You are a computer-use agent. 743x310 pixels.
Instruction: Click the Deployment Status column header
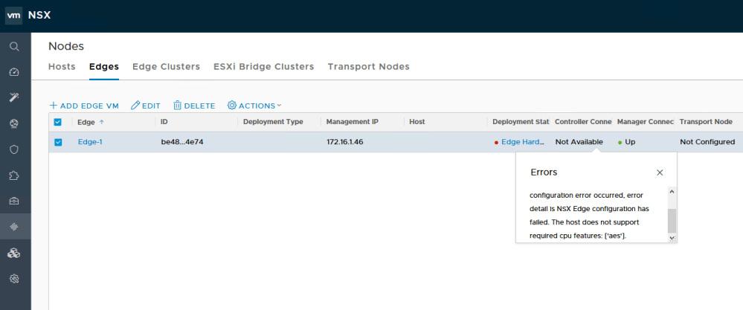[x=521, y=122]
